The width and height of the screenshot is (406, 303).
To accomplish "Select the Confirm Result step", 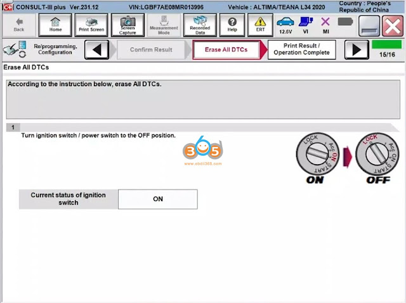I will (x=151, y=49).
